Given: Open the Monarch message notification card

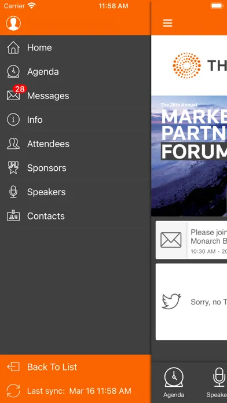Looking at the screenshot, I should click(x=191, y=240).
